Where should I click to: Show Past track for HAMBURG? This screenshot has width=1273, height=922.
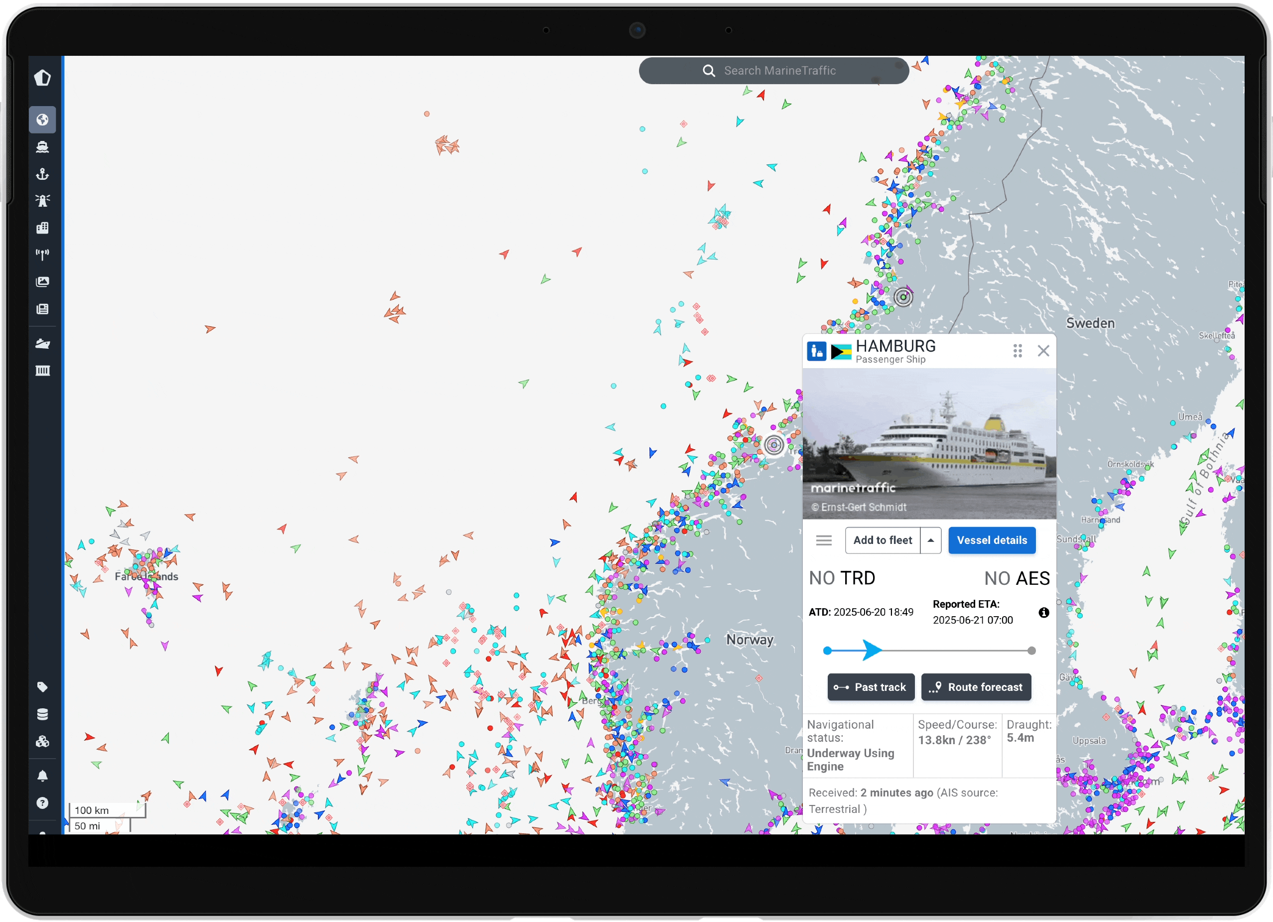pyautogui.click(x=871, y=687)
